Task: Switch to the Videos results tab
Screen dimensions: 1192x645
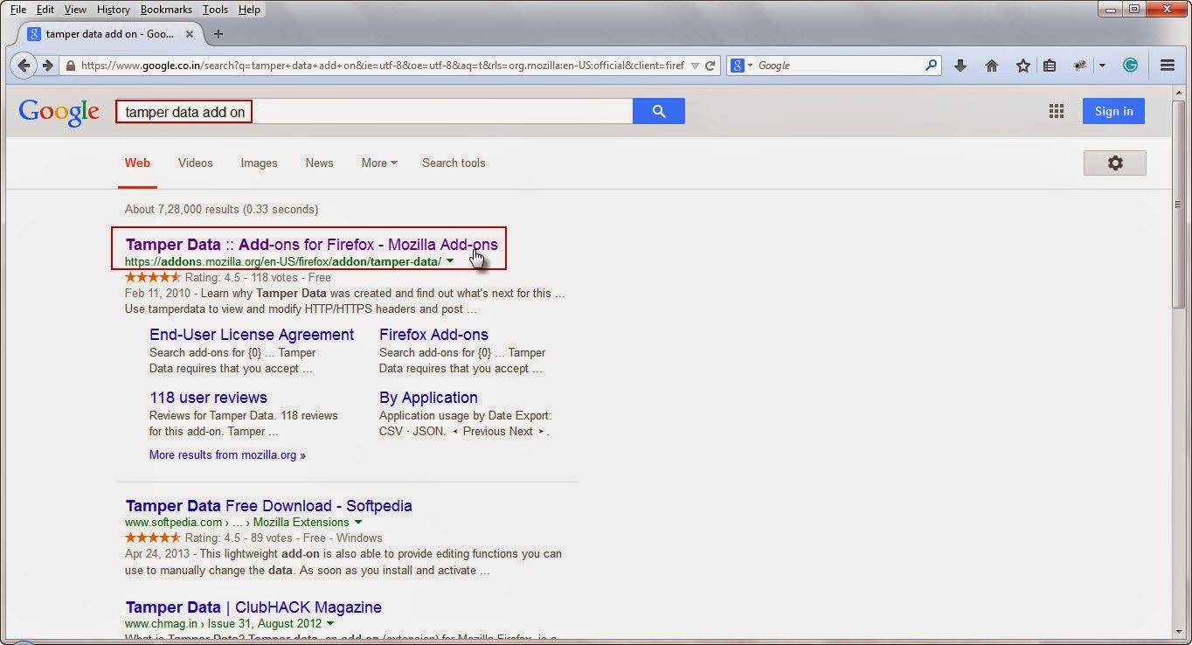Action: click(196, 163)
